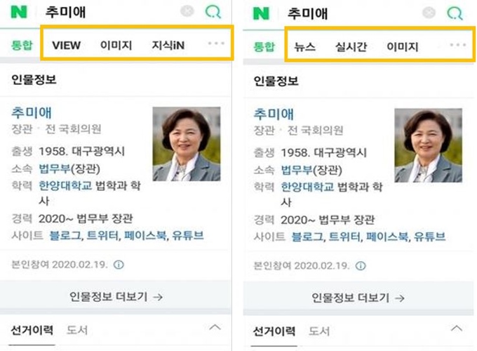Switch to the 지식iN tab
Viewport: 477px width, 351px height.
point(168,46)
